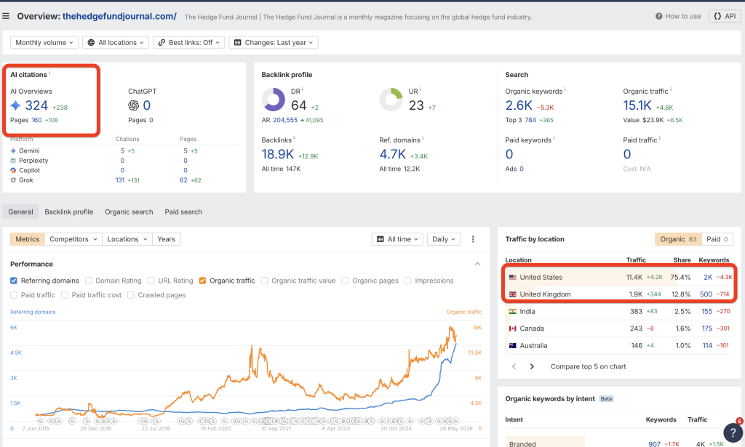
Task: Go to previous locations page arrow
Action: tap(514, 366)
